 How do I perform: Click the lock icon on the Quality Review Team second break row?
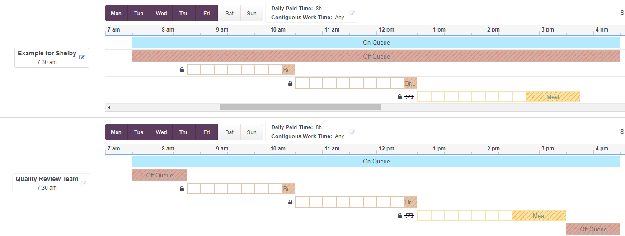(290, 202)
